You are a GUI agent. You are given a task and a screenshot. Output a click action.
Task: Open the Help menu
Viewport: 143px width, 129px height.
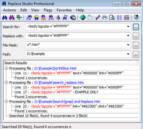(80, 10)
